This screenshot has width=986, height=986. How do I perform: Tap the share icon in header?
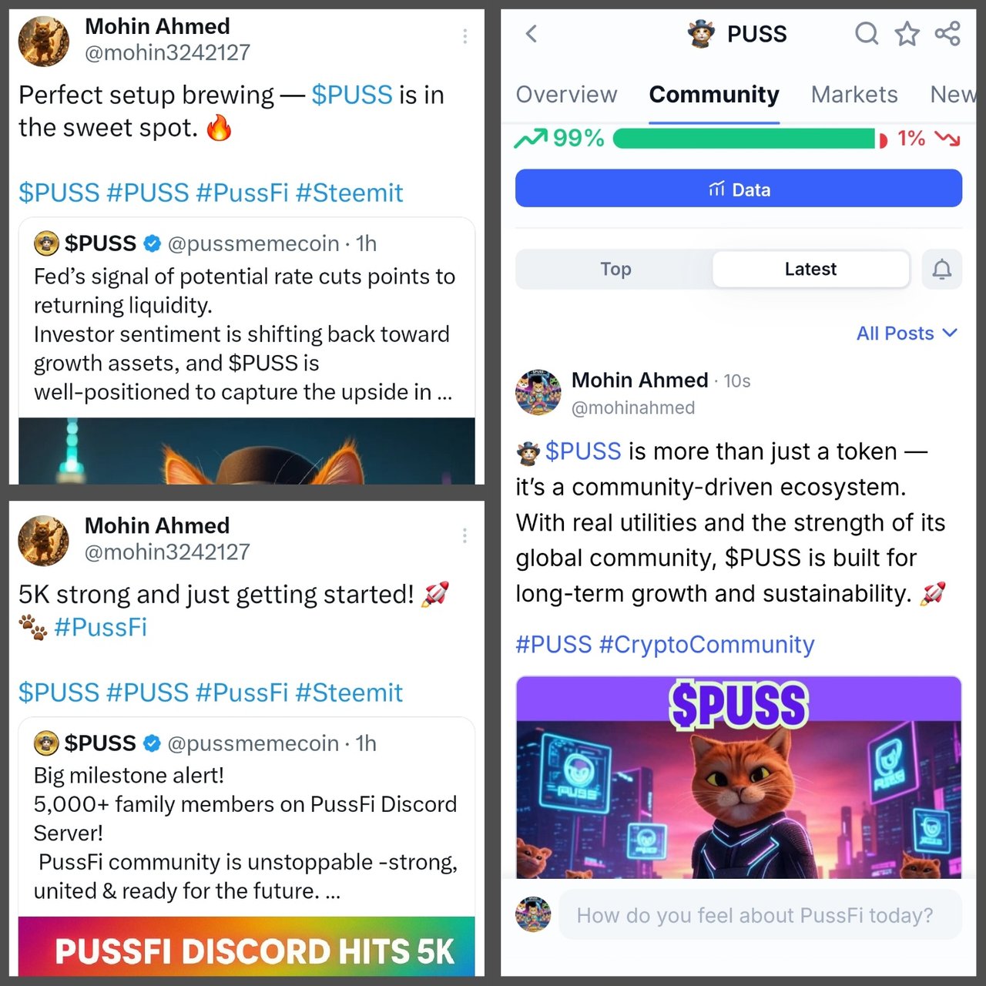point(947,33)
